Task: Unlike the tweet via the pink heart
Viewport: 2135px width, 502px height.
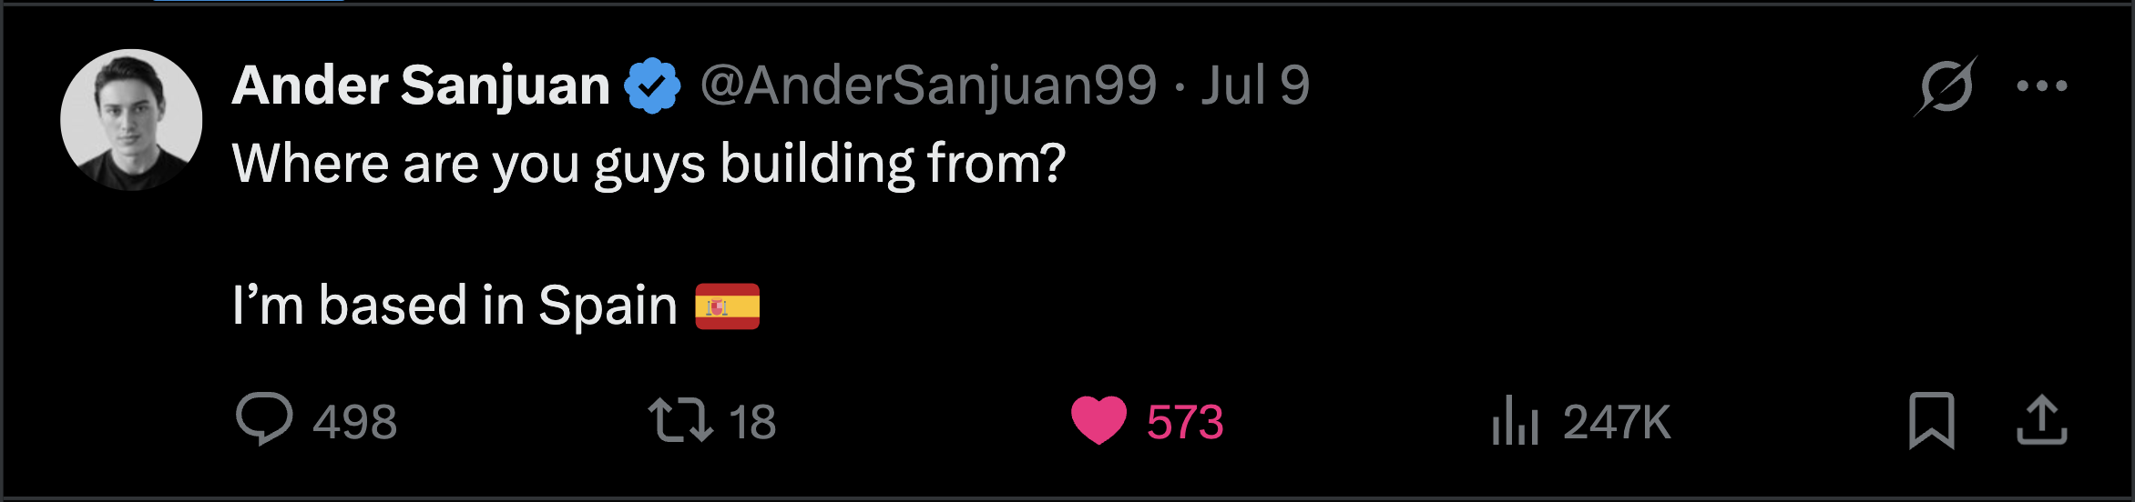Action: [1098, 421]
